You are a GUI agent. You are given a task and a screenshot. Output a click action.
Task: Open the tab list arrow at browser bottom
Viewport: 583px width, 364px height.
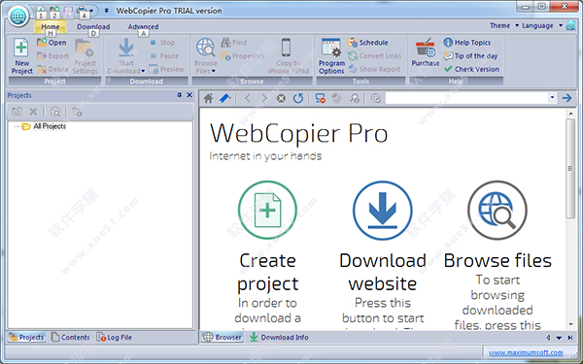click(559, 338)
